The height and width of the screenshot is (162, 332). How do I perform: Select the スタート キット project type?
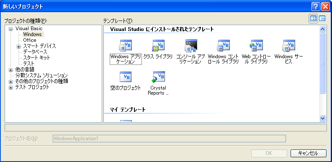tap(36, 57)
